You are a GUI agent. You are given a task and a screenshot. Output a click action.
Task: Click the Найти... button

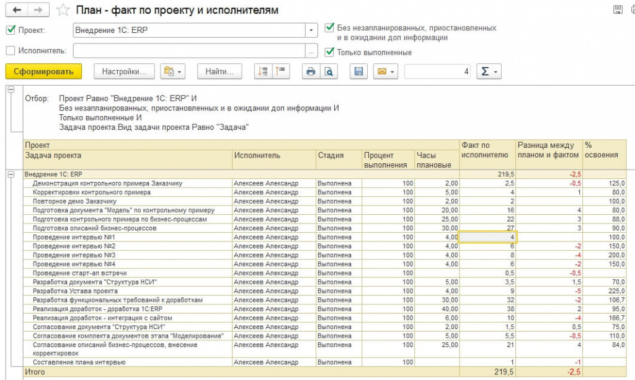[x=219, y=72]
